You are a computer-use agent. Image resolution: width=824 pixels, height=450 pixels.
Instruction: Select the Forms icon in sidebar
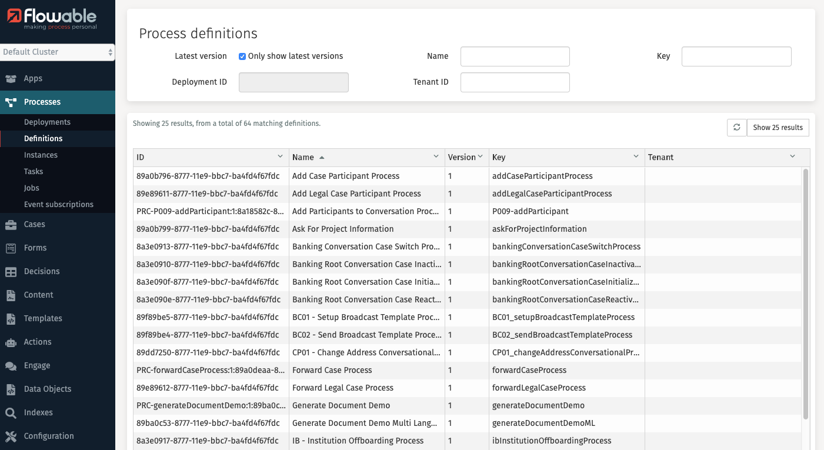(11, 248)
